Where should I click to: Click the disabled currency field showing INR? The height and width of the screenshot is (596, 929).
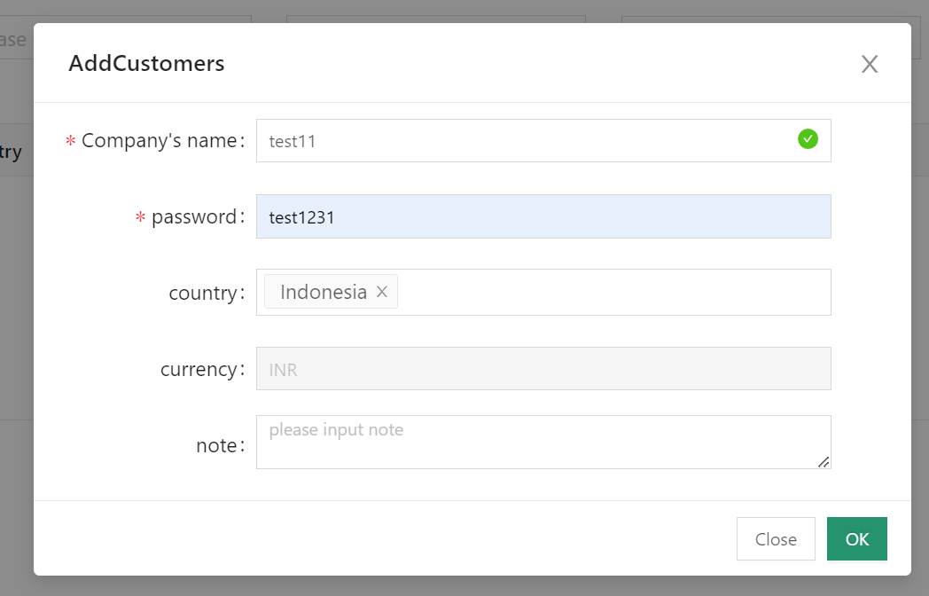pos(543,369)
